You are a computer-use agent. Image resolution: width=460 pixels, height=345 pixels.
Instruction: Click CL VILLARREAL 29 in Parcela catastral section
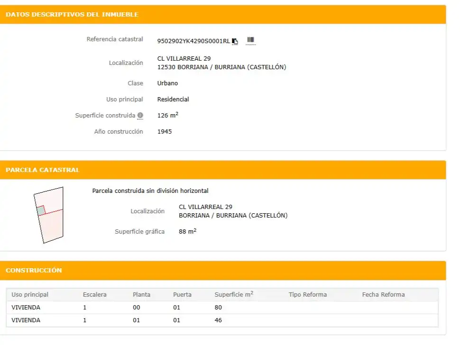point(205,207)
